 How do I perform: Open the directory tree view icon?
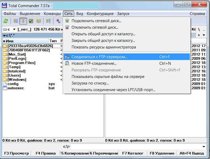tap(39, 21)
